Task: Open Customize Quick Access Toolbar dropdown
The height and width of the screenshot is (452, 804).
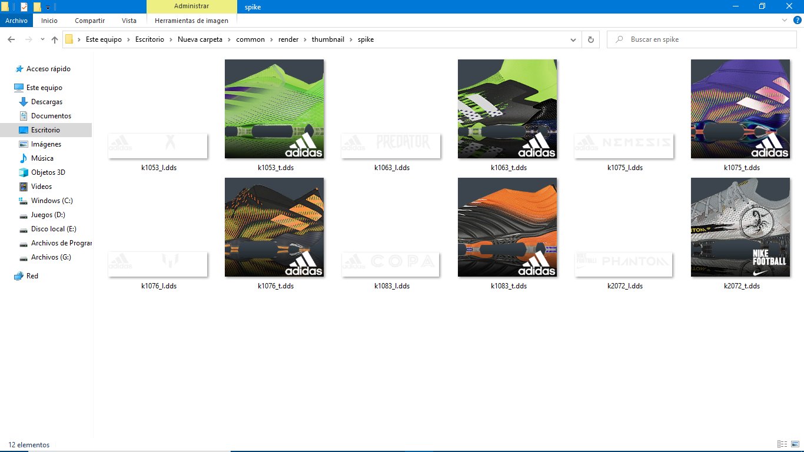Action: click(48, 6)
